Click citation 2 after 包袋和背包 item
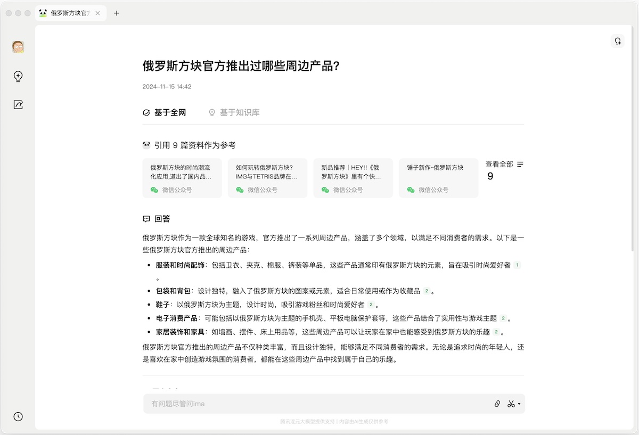 [426, 291]
